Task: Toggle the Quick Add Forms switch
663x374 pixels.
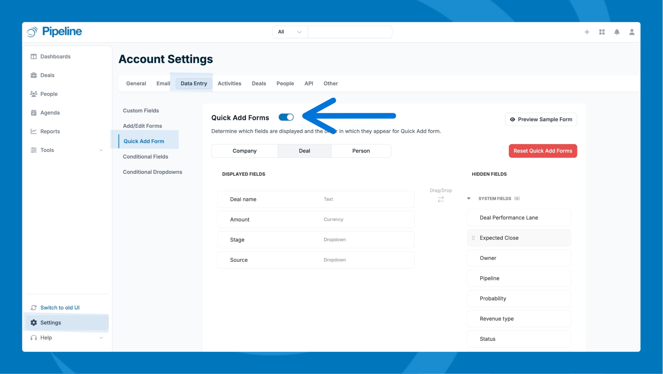Action: pos(286,117)
